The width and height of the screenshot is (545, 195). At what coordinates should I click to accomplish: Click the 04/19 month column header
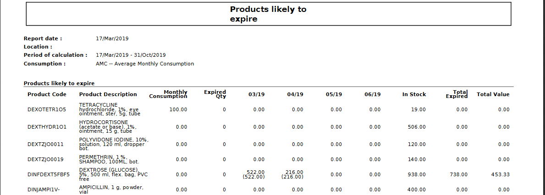(x=295, y=94)
